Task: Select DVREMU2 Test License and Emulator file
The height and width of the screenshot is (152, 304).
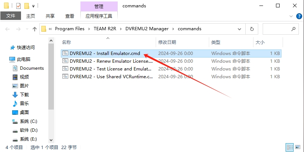Action: coord(111,69)
